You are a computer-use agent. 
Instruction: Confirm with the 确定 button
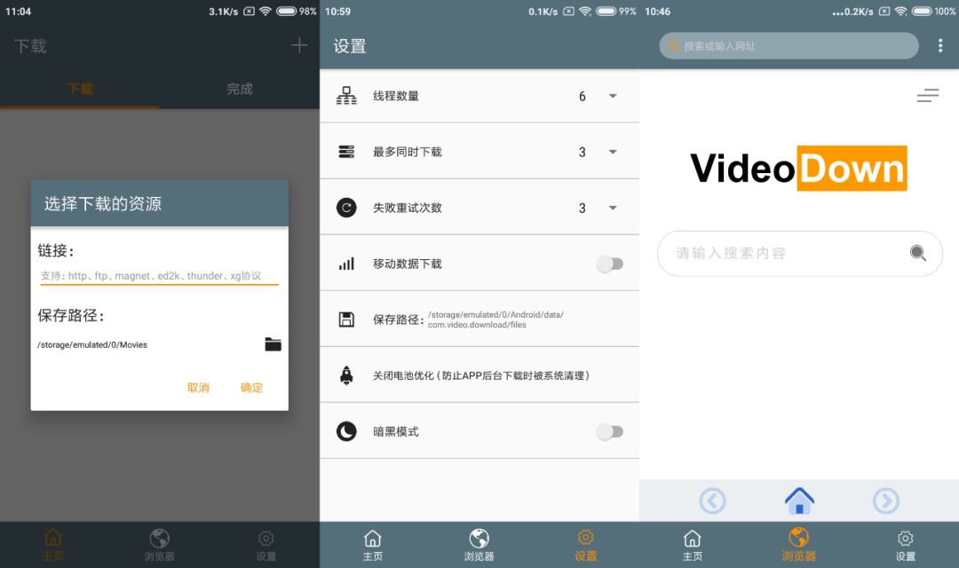pyautogui.click(x=251, y=388)
